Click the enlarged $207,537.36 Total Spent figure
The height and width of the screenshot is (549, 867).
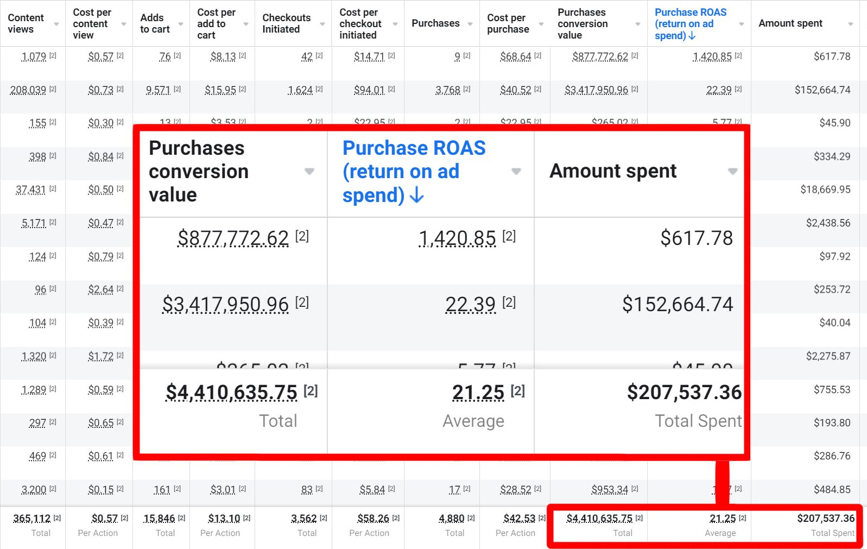(684, 392)
